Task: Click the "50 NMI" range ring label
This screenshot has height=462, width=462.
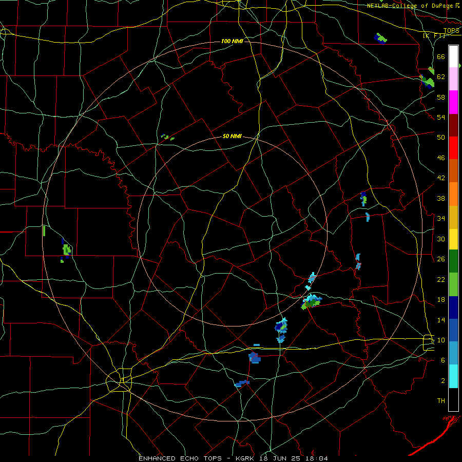Action: click(x=232, y=136)
